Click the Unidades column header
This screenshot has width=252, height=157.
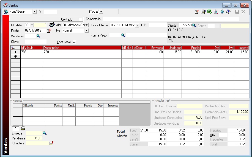pyautogui.click(x=172, y=48)
